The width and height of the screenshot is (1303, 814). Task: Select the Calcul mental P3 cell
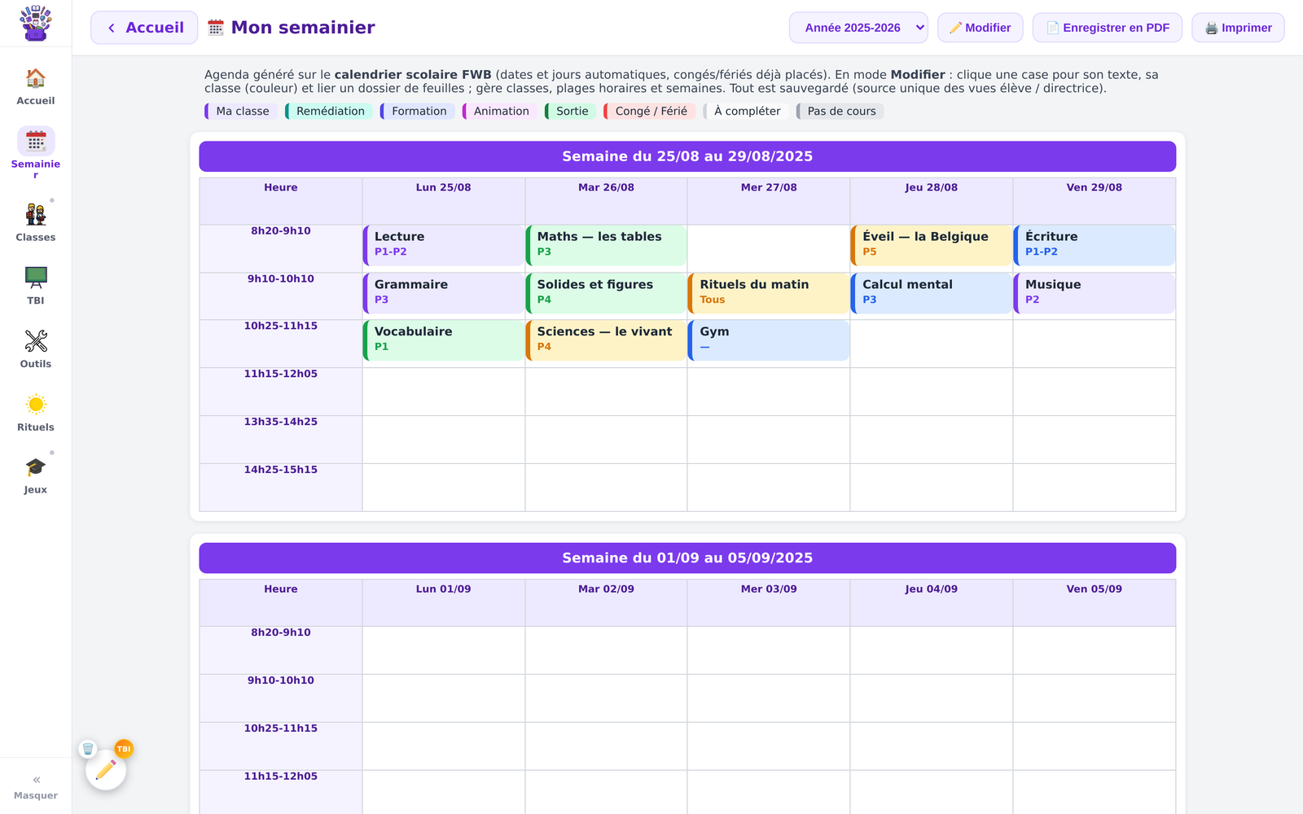(932, 294)
